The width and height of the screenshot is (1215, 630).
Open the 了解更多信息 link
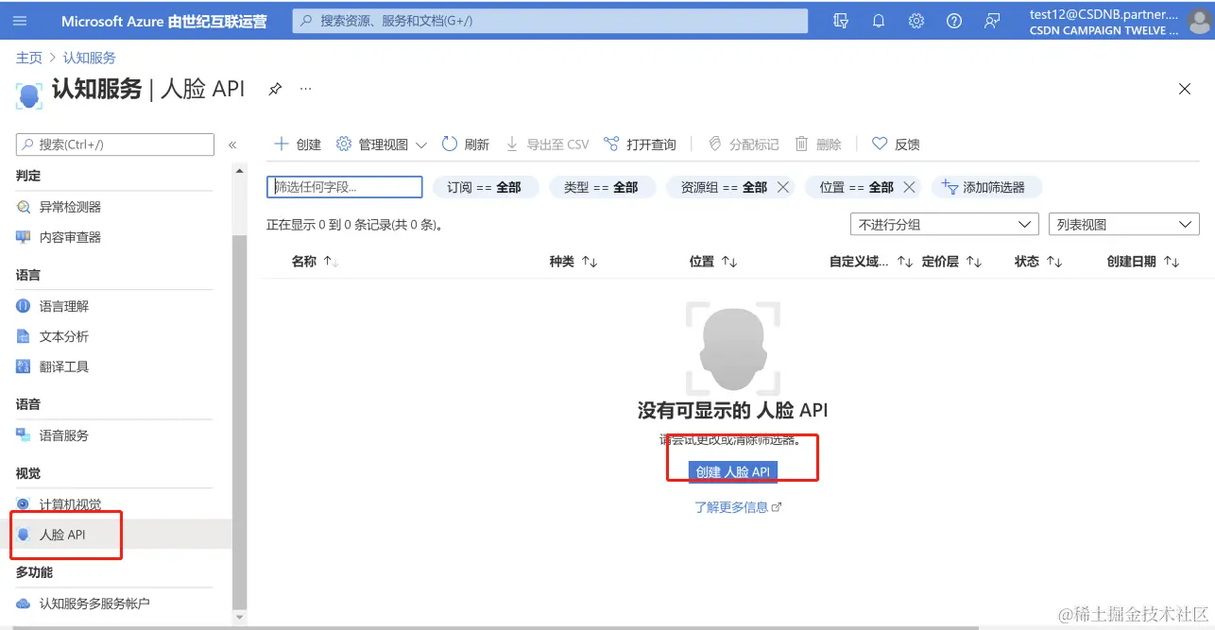pyautogui.click(x=739, y=507)
